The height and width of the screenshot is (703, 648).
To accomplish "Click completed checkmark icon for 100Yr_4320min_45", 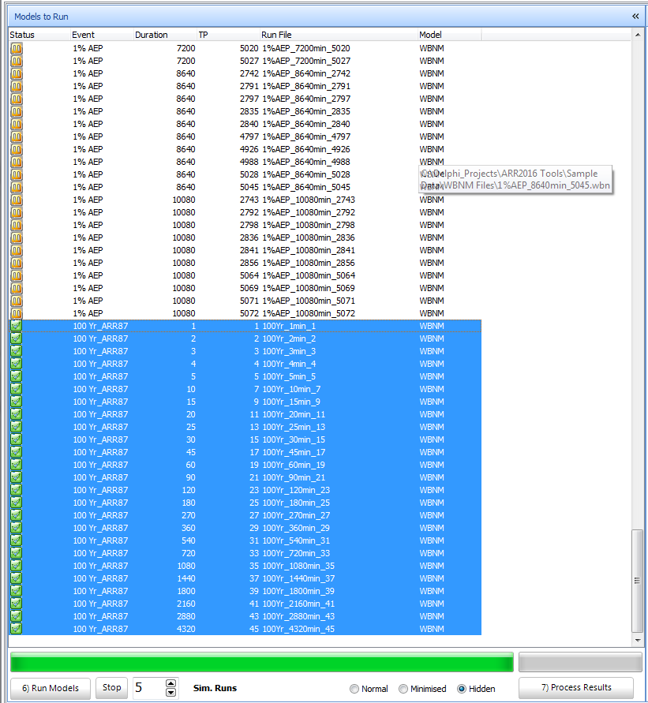I will (x=16, y=629).
